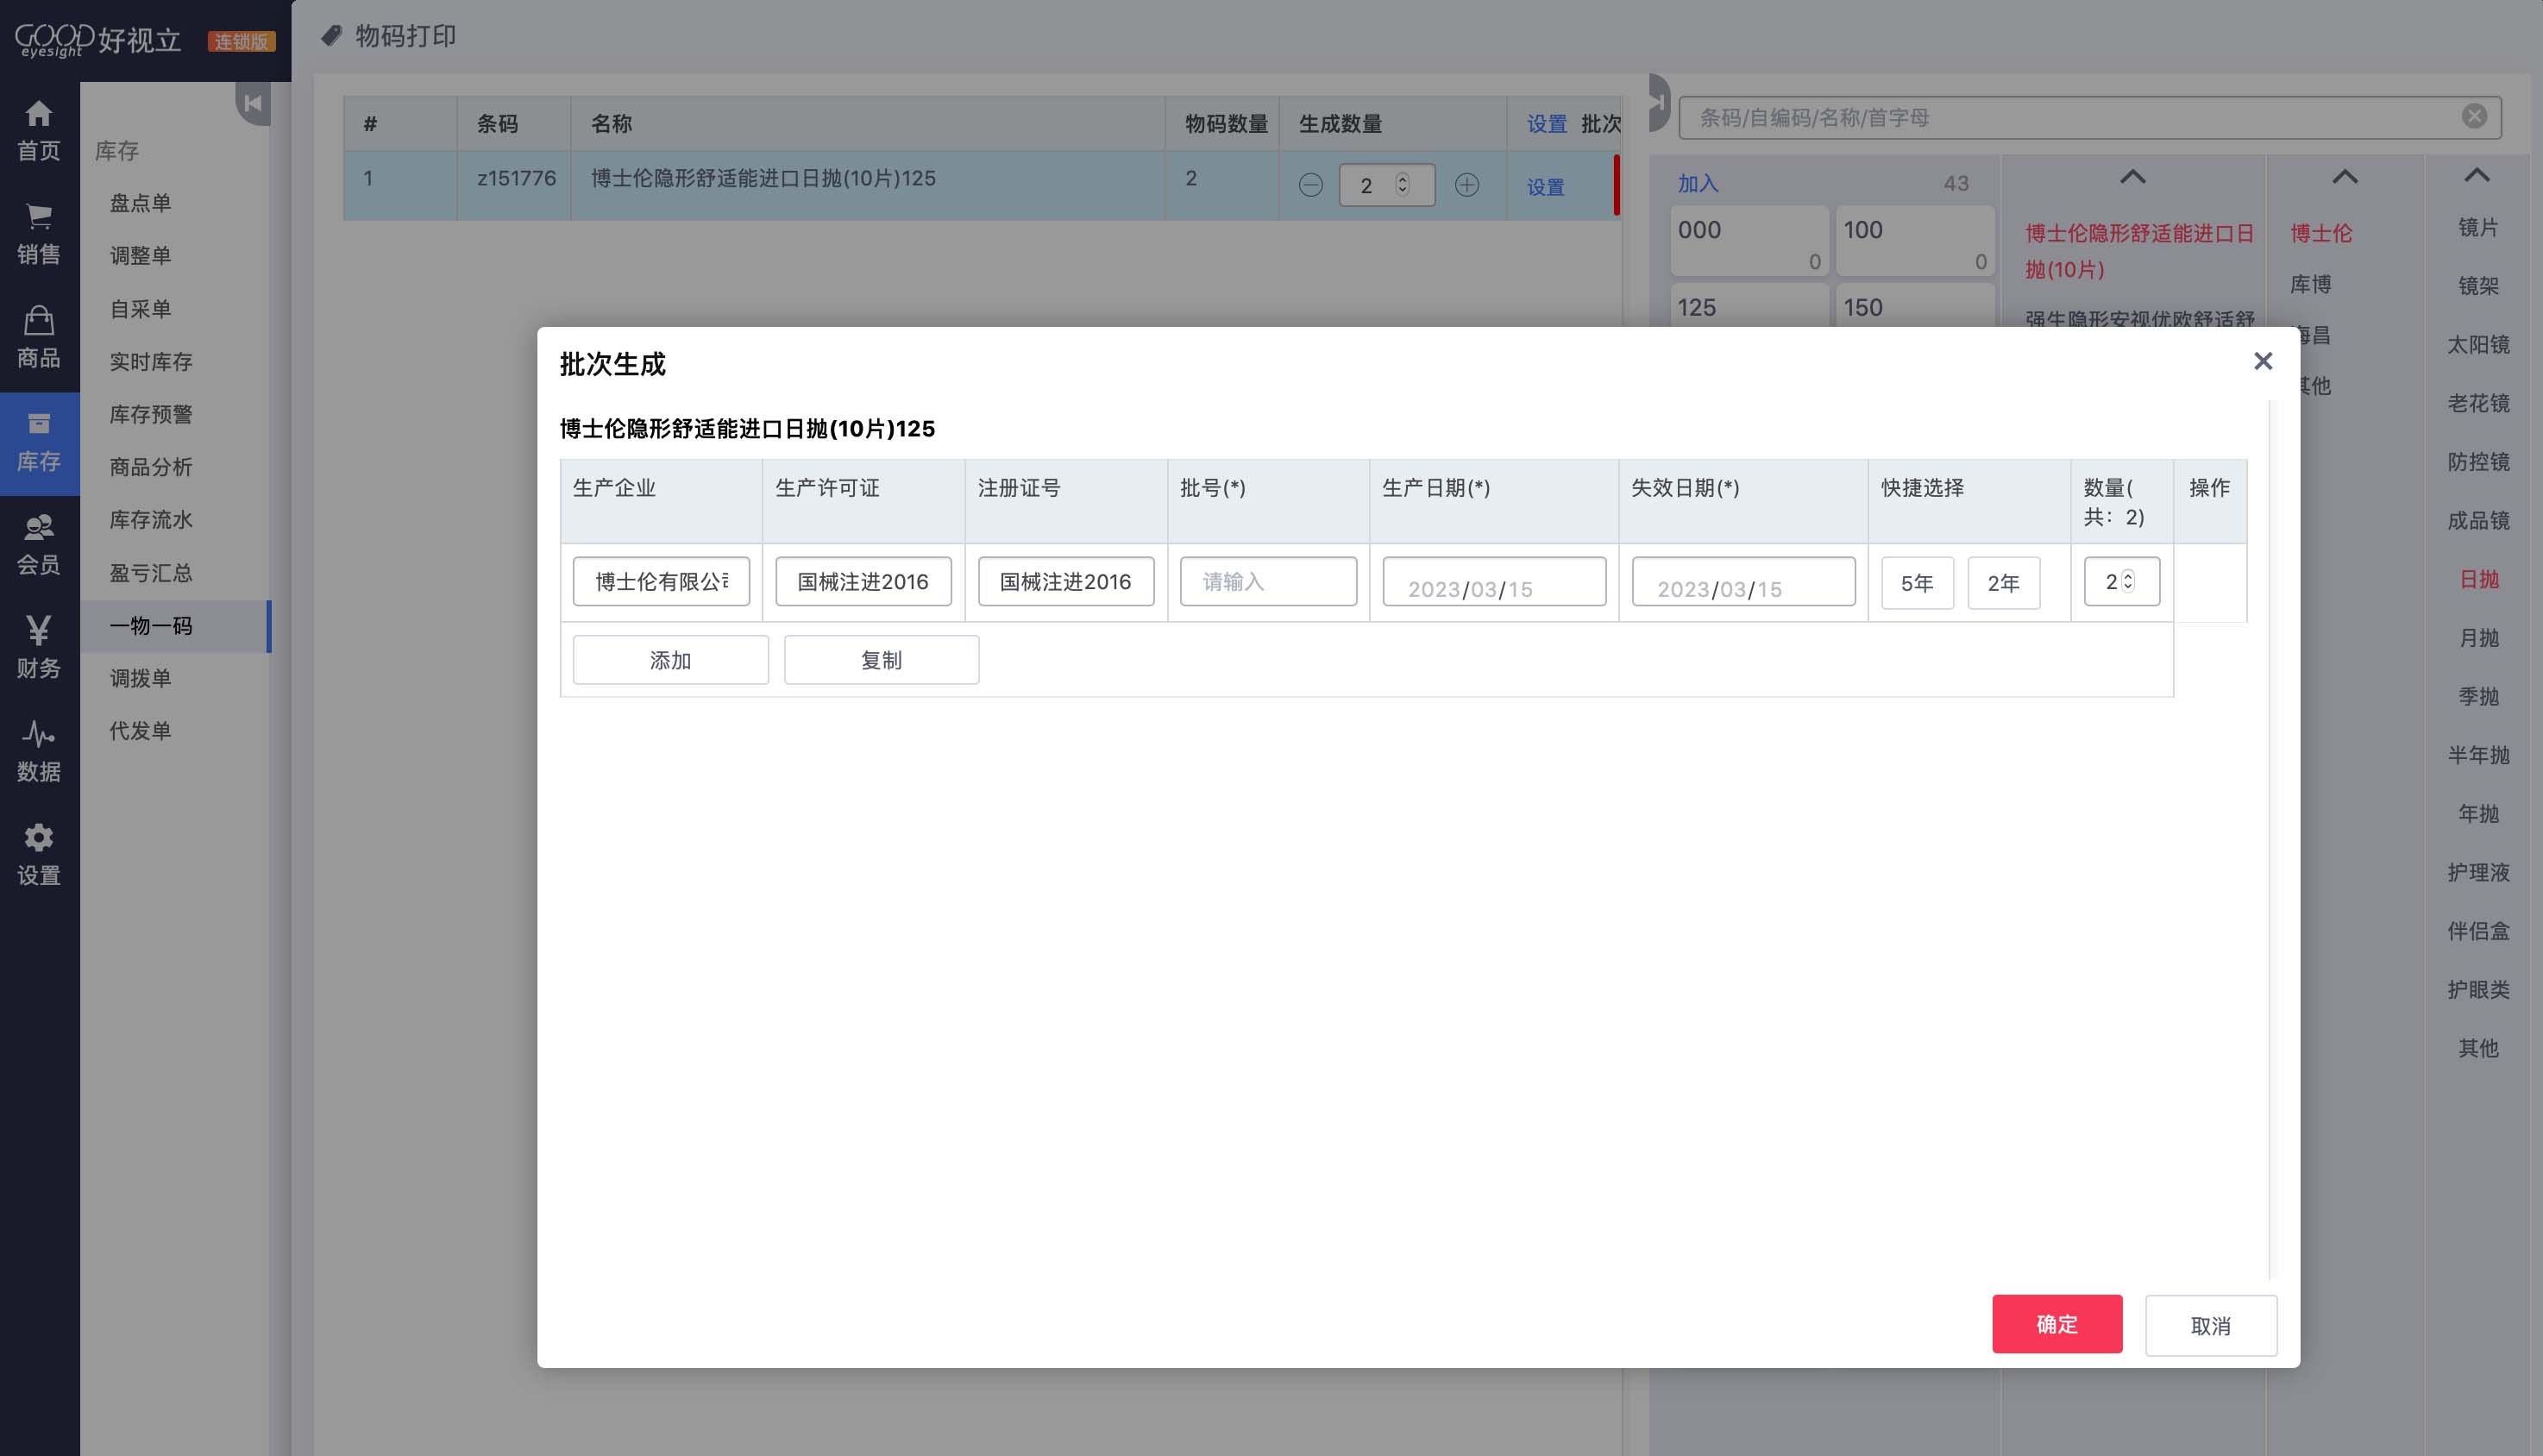Open 商品分析 menu item
The height and width of the screenshot is (1456, 2543).
151,467
